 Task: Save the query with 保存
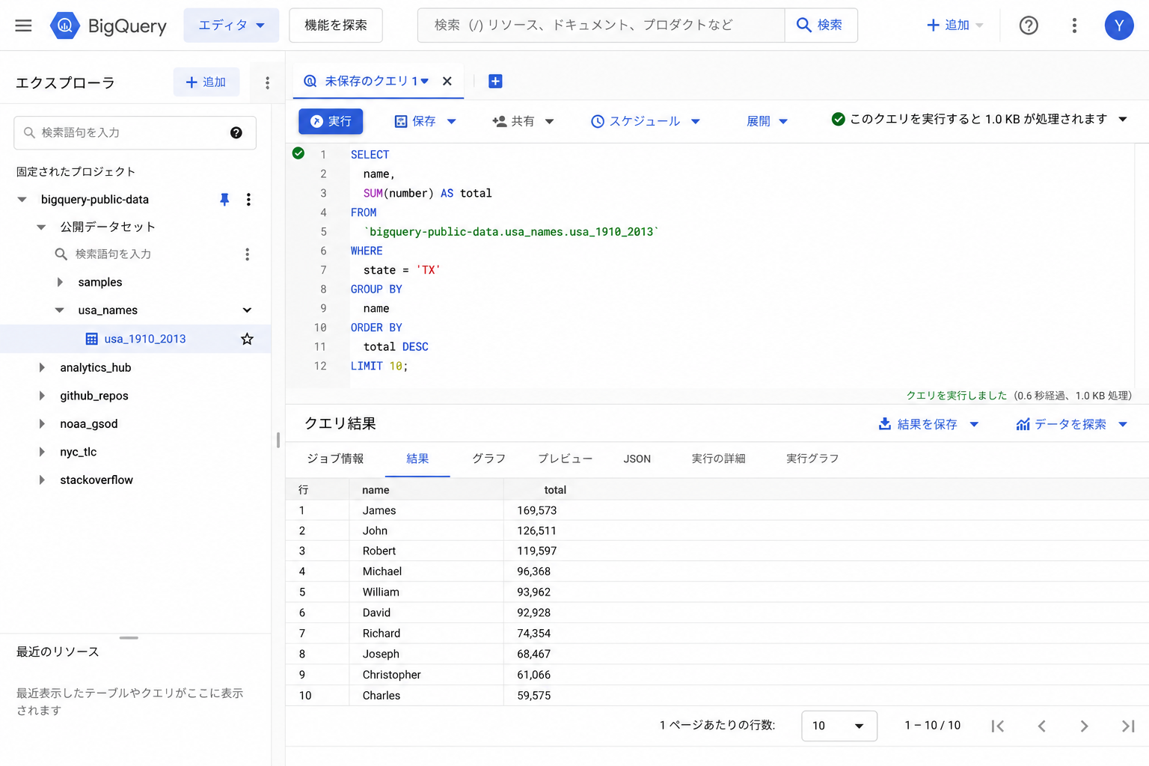[x=415, y=121]
